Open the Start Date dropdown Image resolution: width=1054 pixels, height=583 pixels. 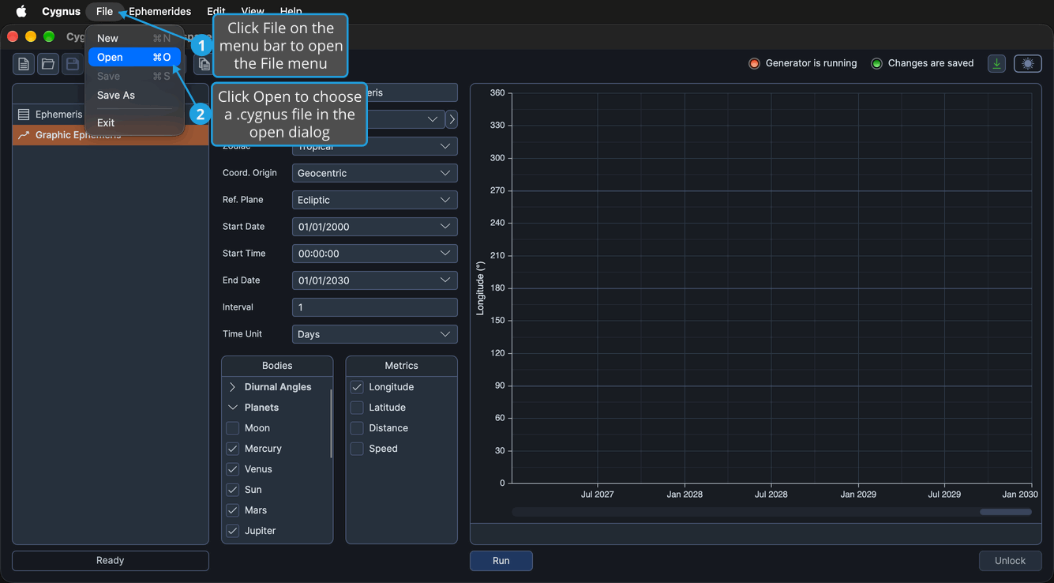[x=375, y=227]
